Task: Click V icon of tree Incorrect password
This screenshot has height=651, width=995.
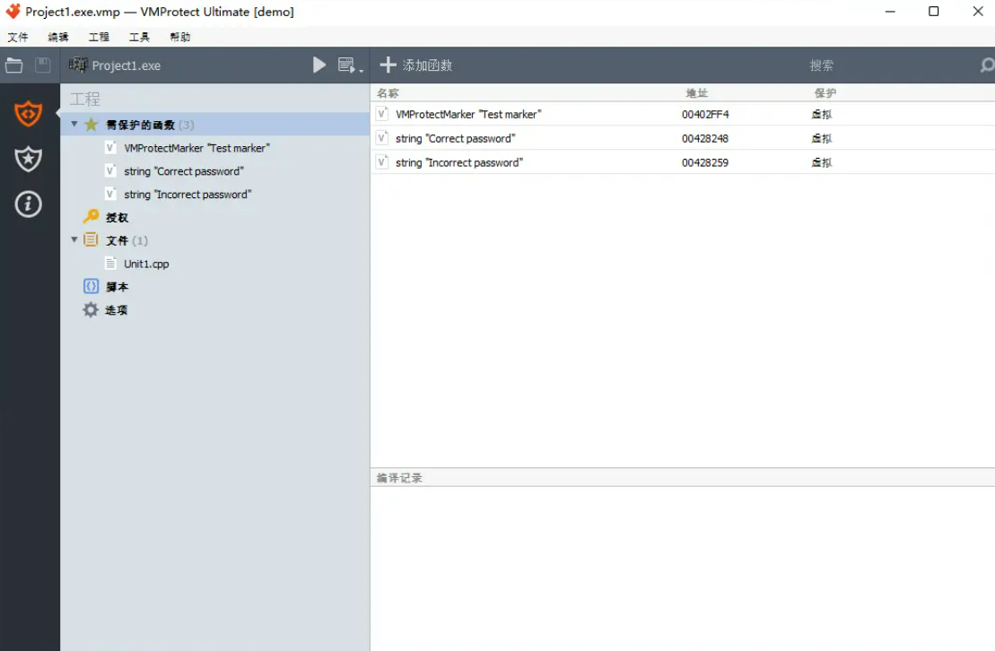Action: 110,195
